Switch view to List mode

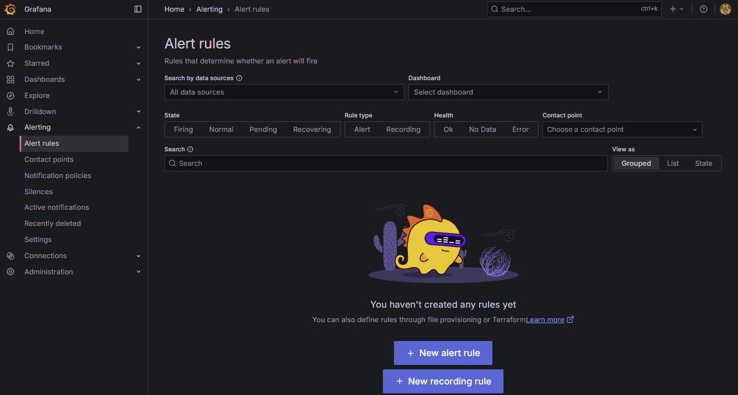(x=672, y=164)
